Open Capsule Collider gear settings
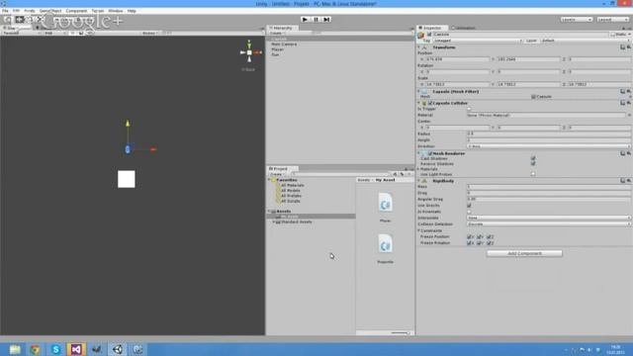This screenshot has width=633, height=356. click(628, 103)
